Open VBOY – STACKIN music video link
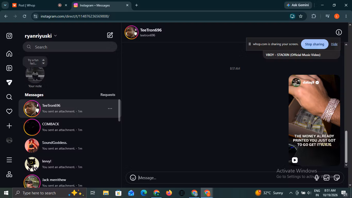This screenshot has height=198, width=352. (x=293, y=55)
